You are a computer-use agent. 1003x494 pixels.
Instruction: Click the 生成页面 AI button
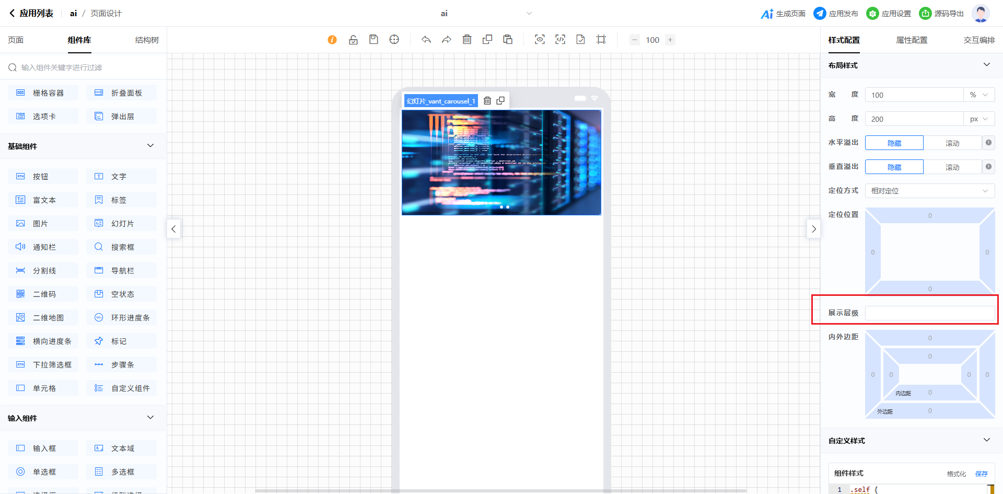coord(783,14)
